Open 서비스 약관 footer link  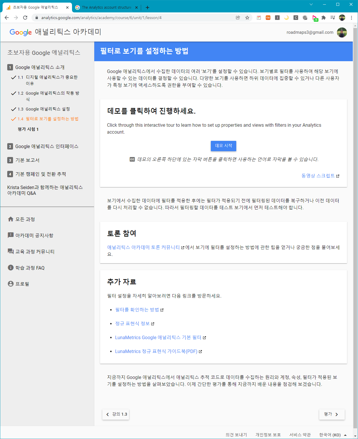(x=300, y=435)
